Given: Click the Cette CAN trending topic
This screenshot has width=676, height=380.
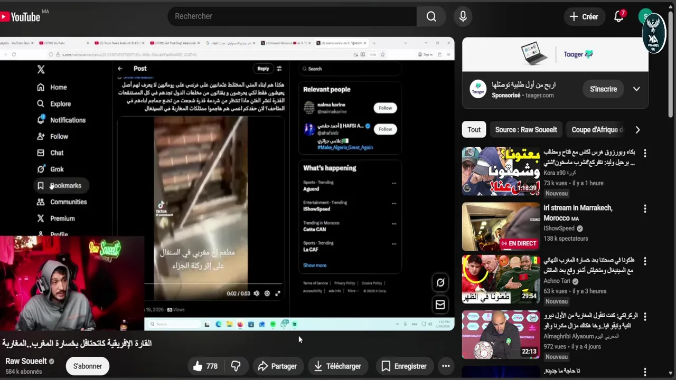Looking at the screenshot, I should (314, 229).
